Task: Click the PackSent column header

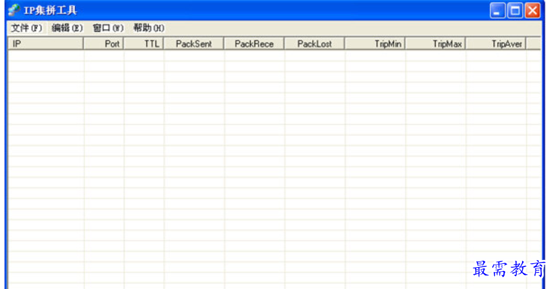Action: pyautogui.click(x=193, y=44)
